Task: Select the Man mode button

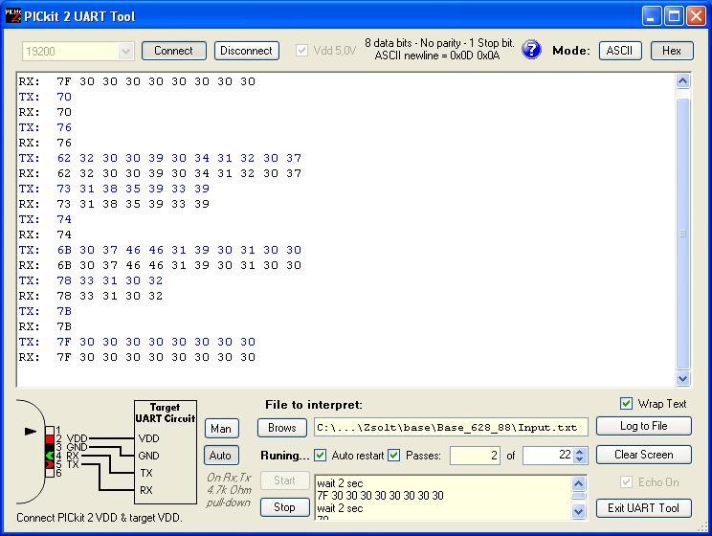Action: 221,429
